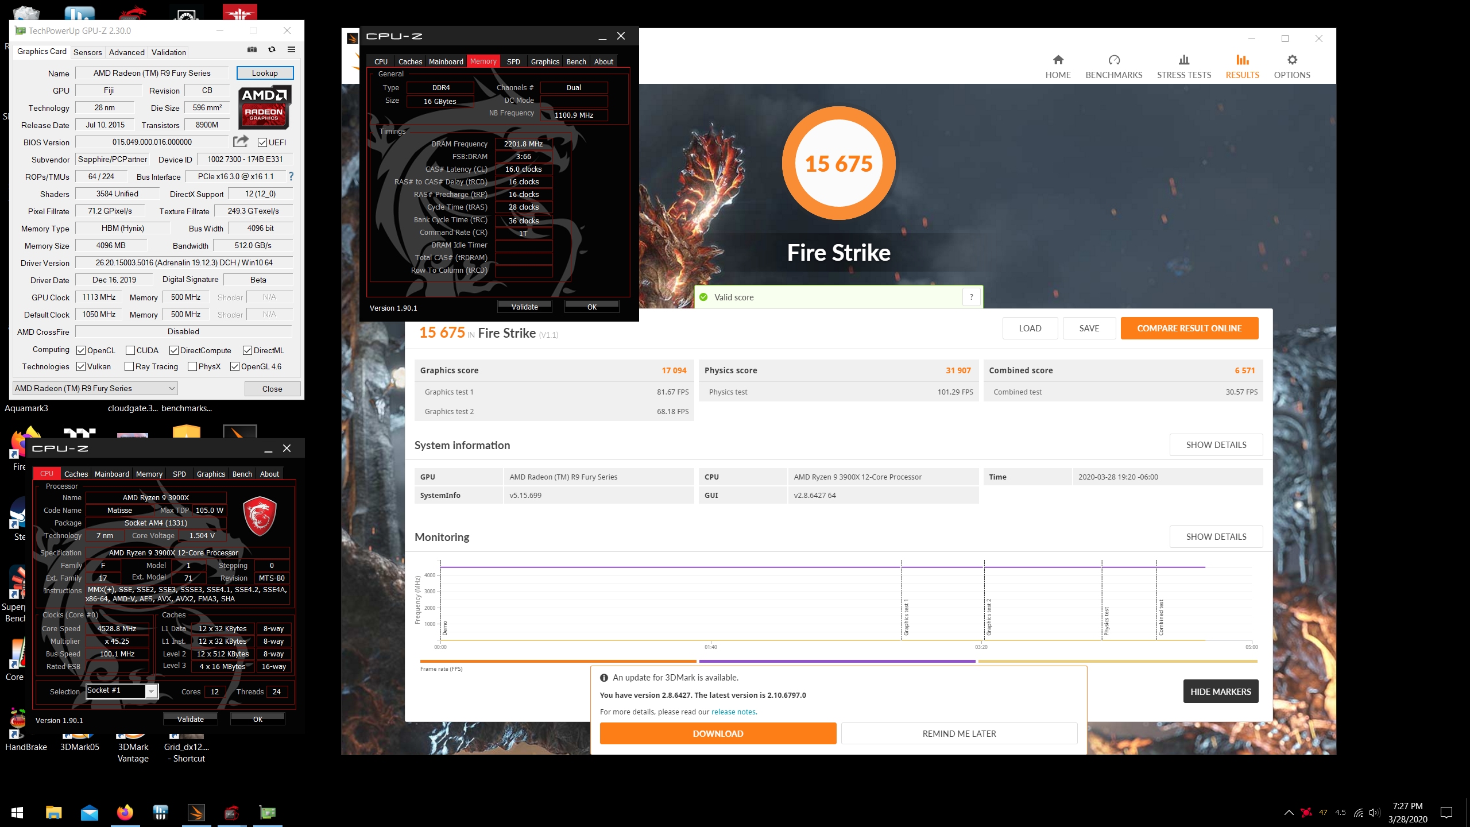Open Mail app from taskbar

tap(89, 813)
